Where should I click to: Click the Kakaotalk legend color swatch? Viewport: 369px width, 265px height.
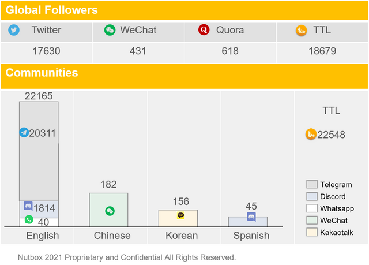pyautogui.click(x=311, y=232)
